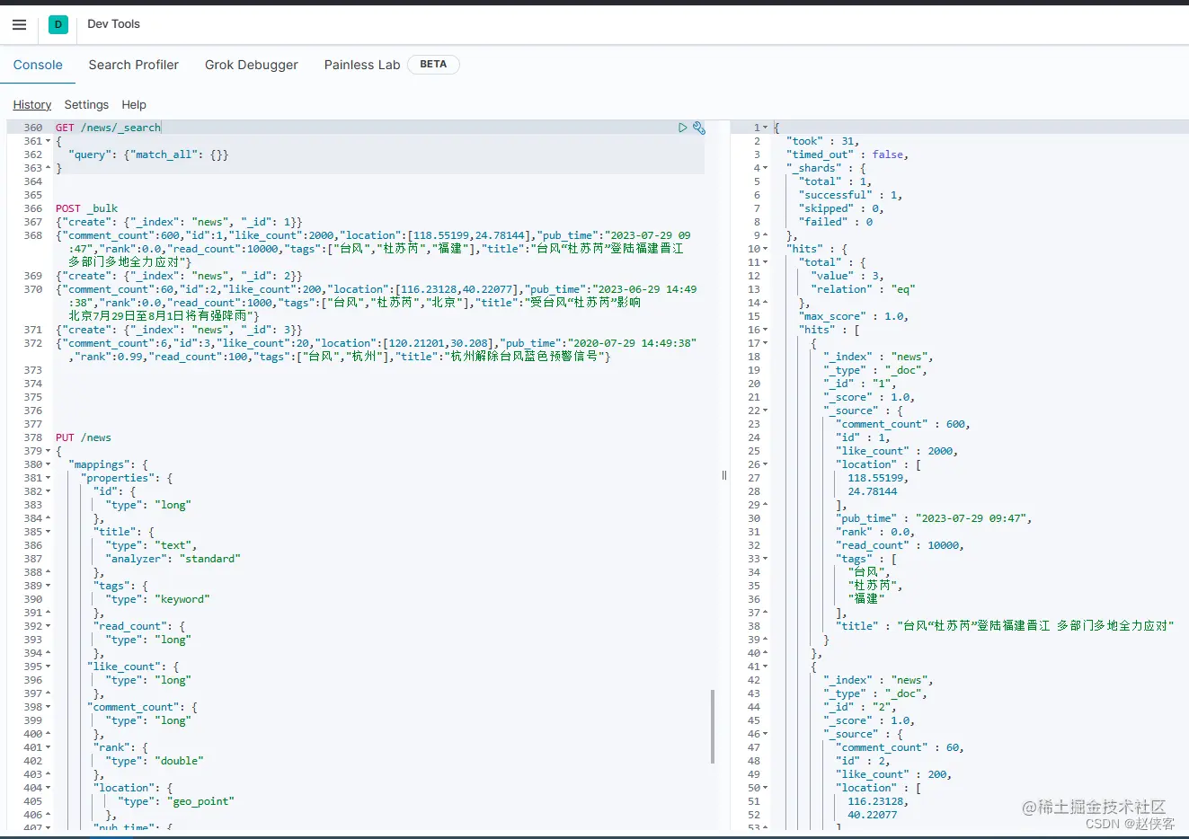The height and width of the screenshot is (839, 1189).
Task: Open the Help panel
Action: 134,105
